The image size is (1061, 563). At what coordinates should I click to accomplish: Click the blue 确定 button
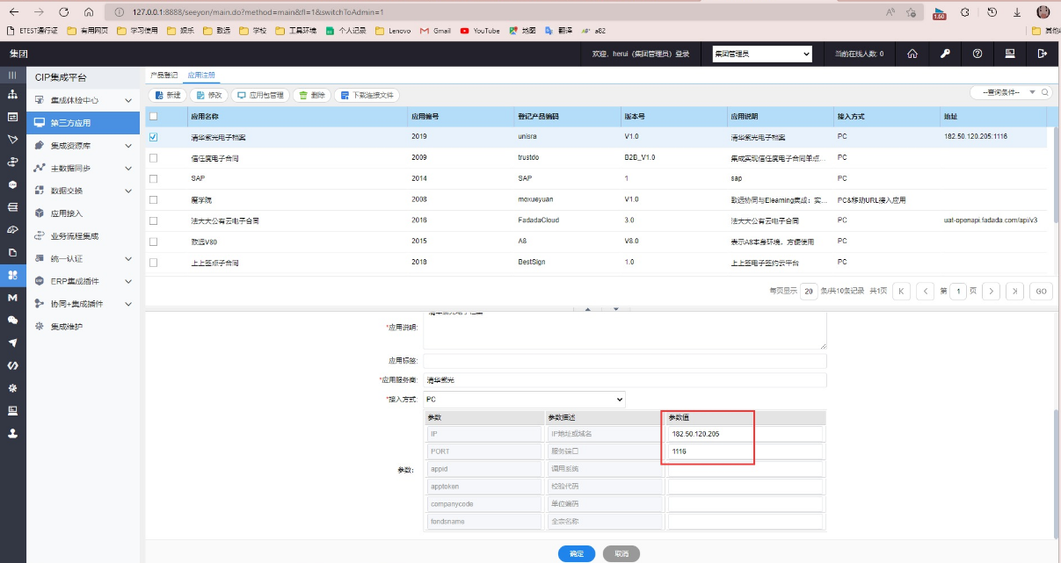[576, 553]
